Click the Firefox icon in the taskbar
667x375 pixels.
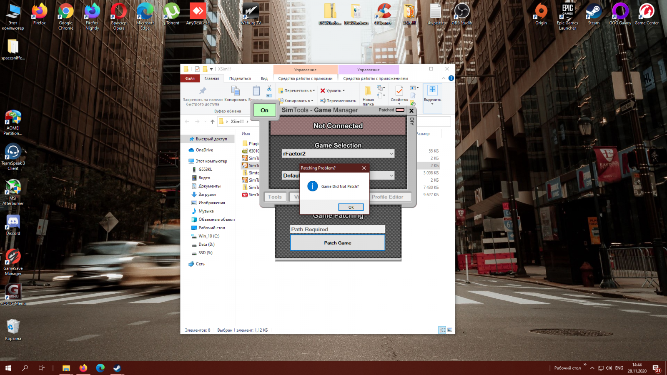tap(83, 368)
